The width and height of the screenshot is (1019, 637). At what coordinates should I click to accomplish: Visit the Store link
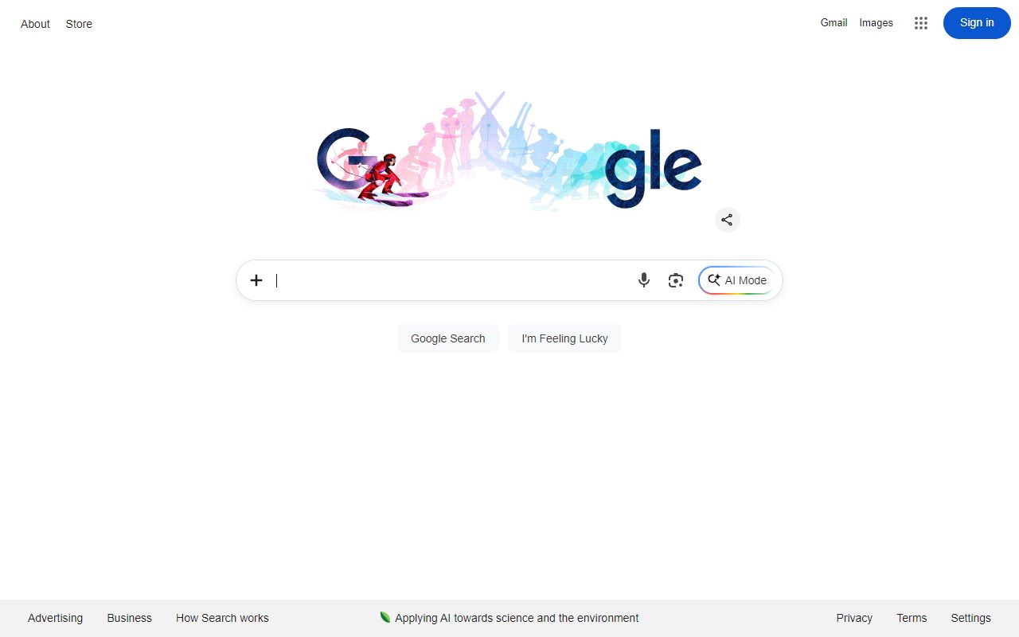(x=79, y=24)
